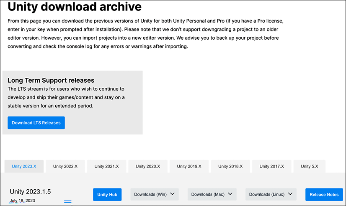Click the Long Term Support releases heading
This screenshot has height=206, width=346.
(51, 80)
